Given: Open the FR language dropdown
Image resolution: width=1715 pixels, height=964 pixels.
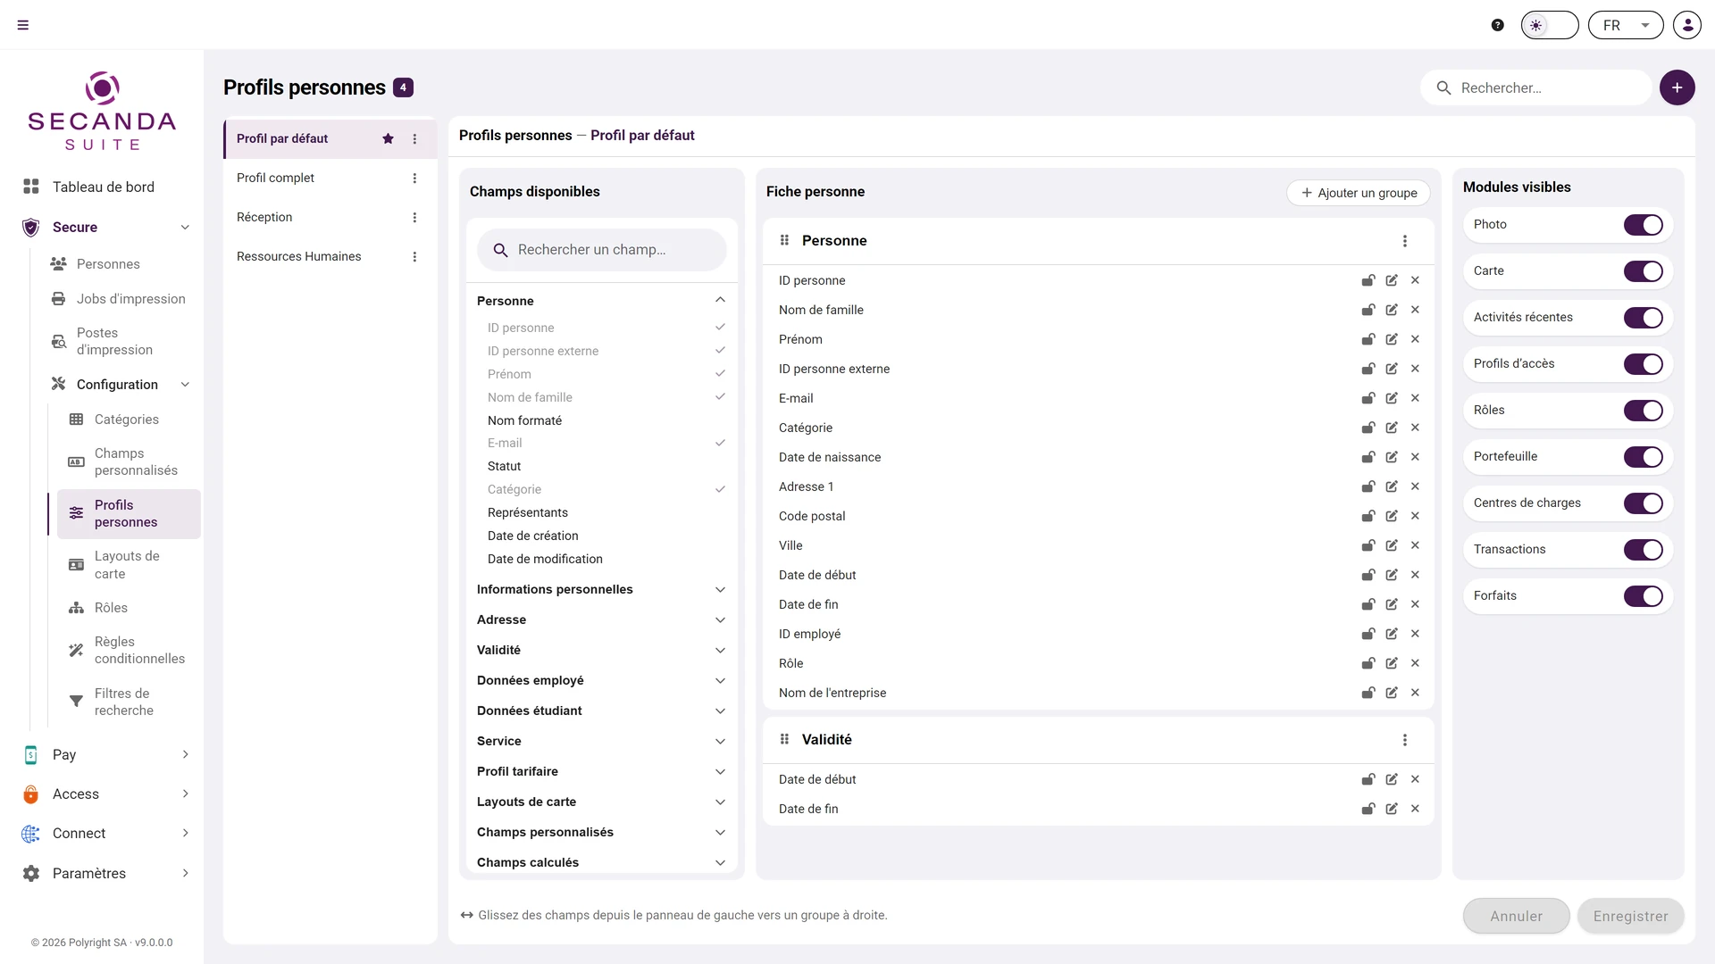Looking at the screenshot, I should [1626, 25].
